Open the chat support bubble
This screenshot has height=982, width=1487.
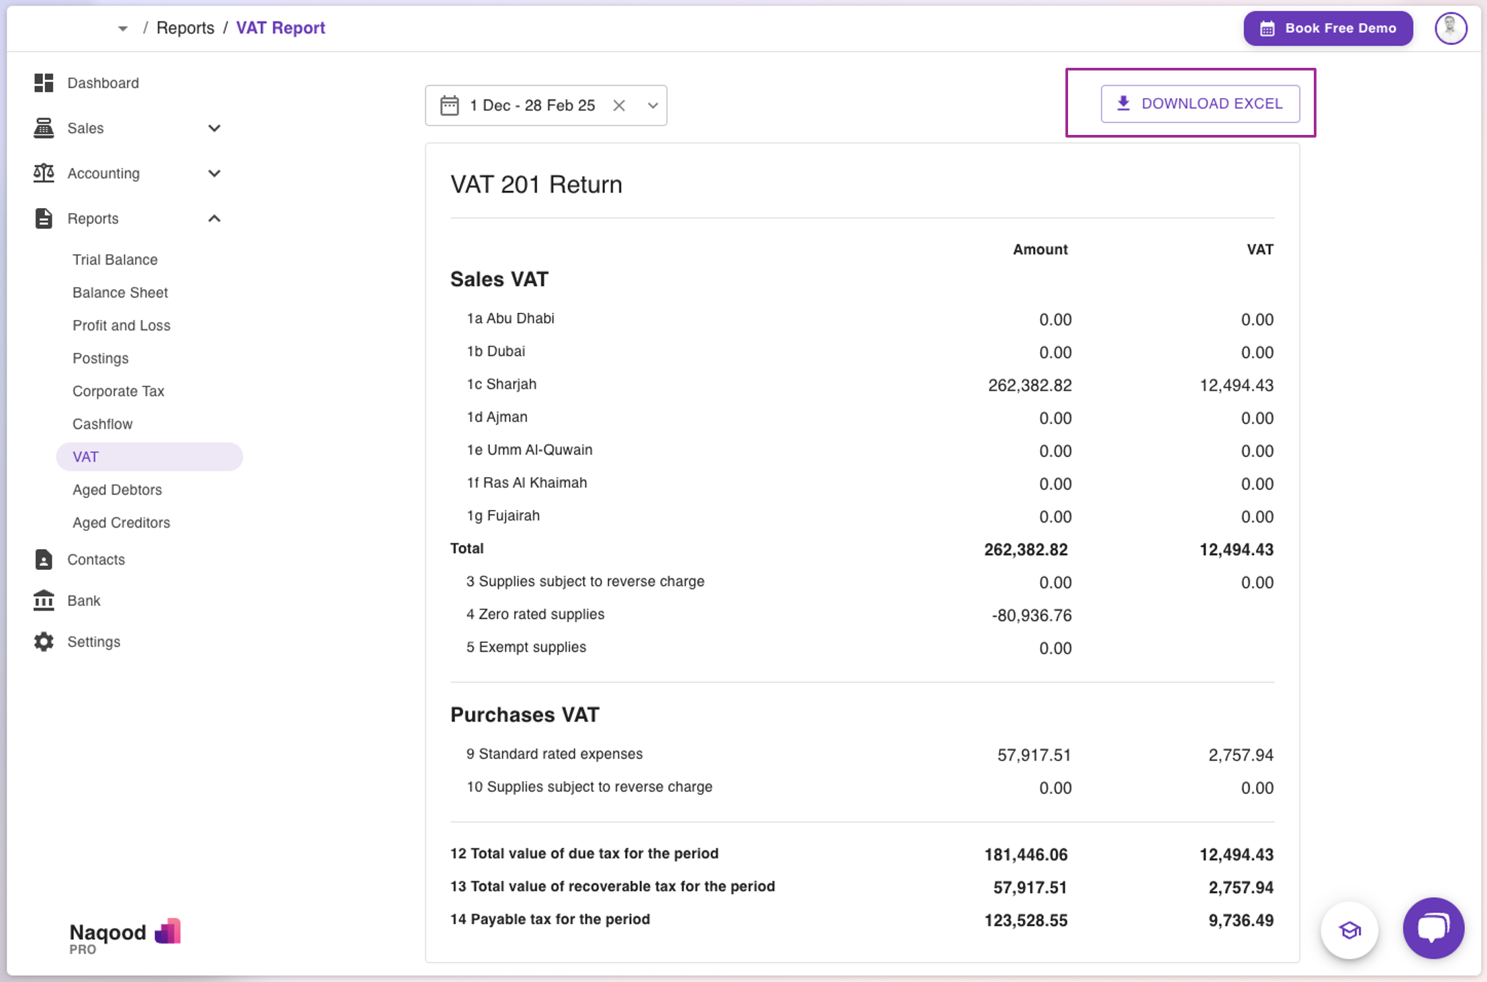point(1433,928)
